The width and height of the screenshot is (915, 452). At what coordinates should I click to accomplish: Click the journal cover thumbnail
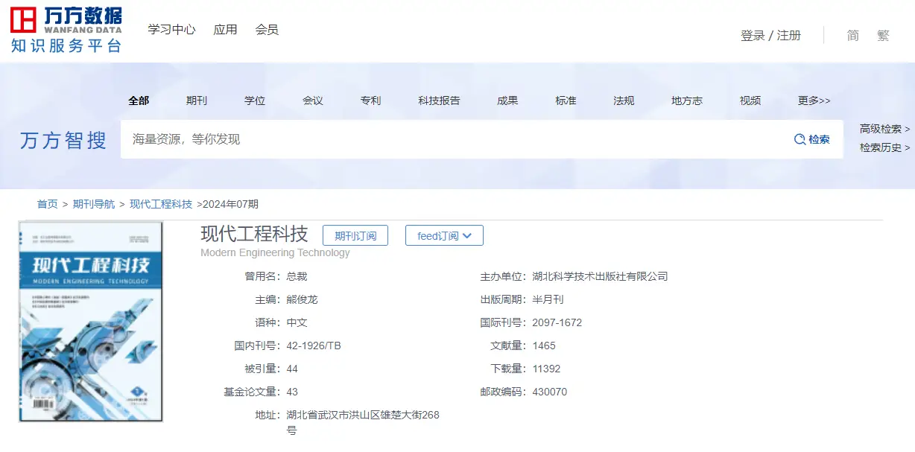(x=91, y=321)
